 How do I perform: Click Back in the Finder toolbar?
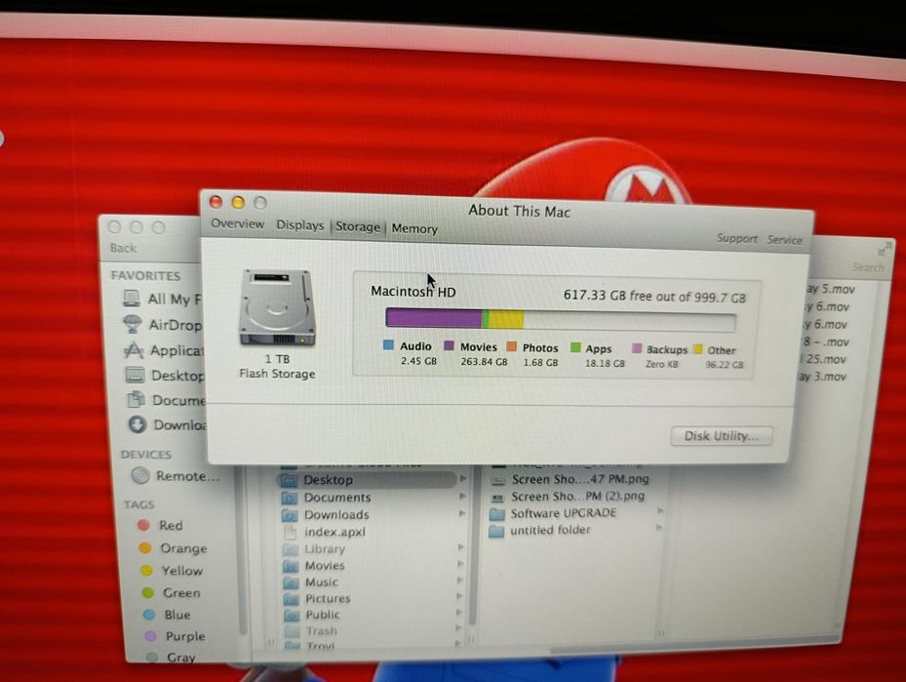click(123, 248)
